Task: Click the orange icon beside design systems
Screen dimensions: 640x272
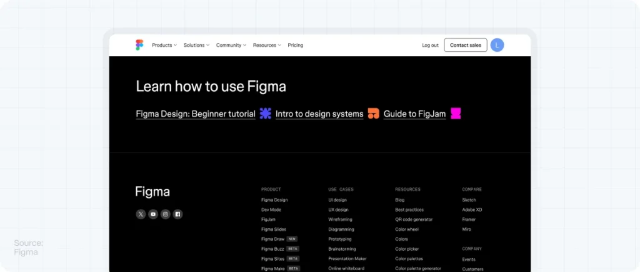Action: [373, 114]
